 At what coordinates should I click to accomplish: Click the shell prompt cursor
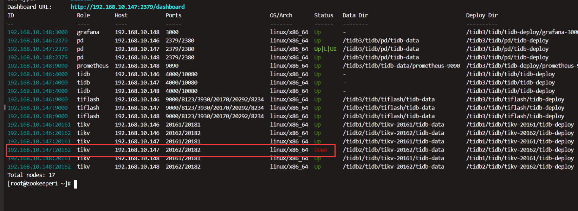pos(75,184)
